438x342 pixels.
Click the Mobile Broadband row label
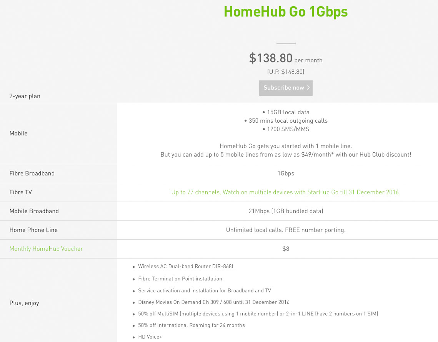(x=34, y=211)
